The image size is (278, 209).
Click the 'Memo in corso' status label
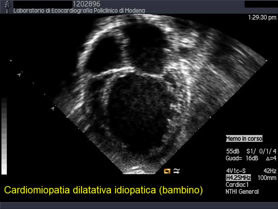tap(244, 139)
